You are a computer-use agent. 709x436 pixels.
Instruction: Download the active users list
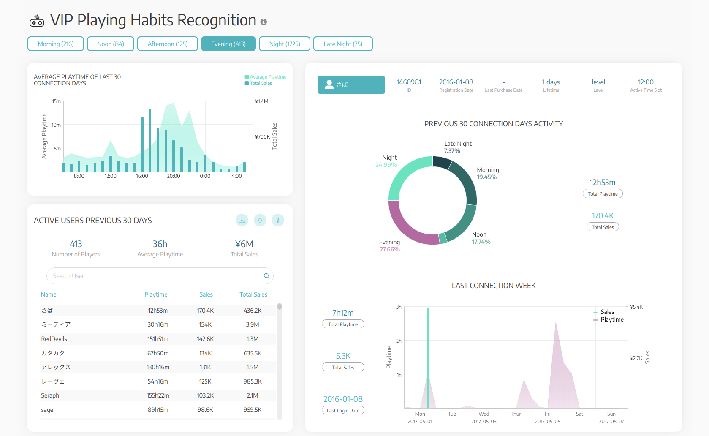coord(242,220)
